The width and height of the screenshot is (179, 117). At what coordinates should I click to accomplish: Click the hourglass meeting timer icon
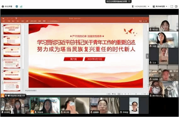133,7
